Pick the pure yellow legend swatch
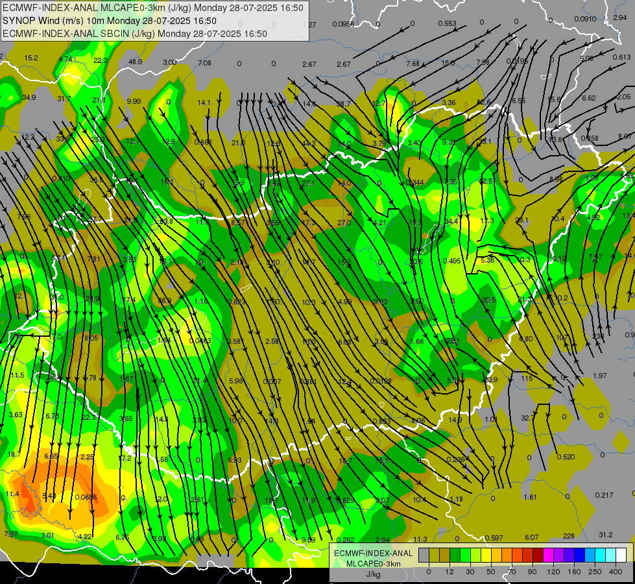Viewport: 635px width, 584px height. pos(486,555)
